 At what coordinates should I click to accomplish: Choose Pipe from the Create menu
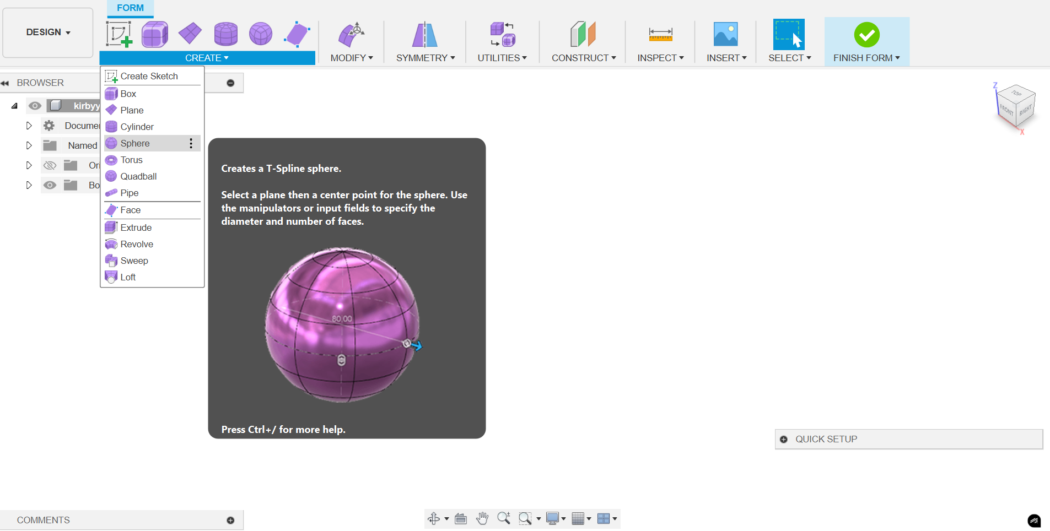tap(152, 193)
